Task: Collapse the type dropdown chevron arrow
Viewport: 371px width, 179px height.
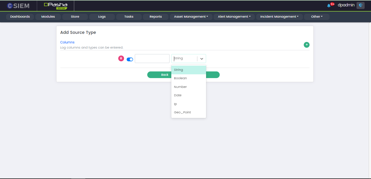Action: 202,59
